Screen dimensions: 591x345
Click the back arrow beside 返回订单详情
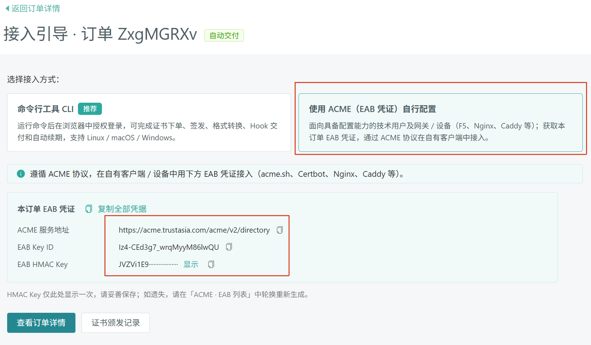[x=7, y=9]
